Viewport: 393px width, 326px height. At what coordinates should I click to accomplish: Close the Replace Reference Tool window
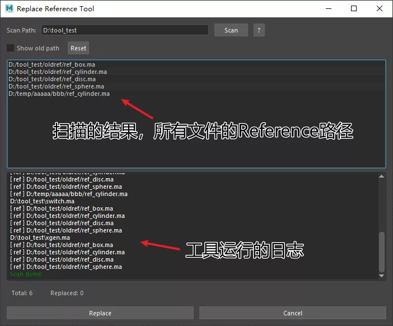click(x=380, y=8)
